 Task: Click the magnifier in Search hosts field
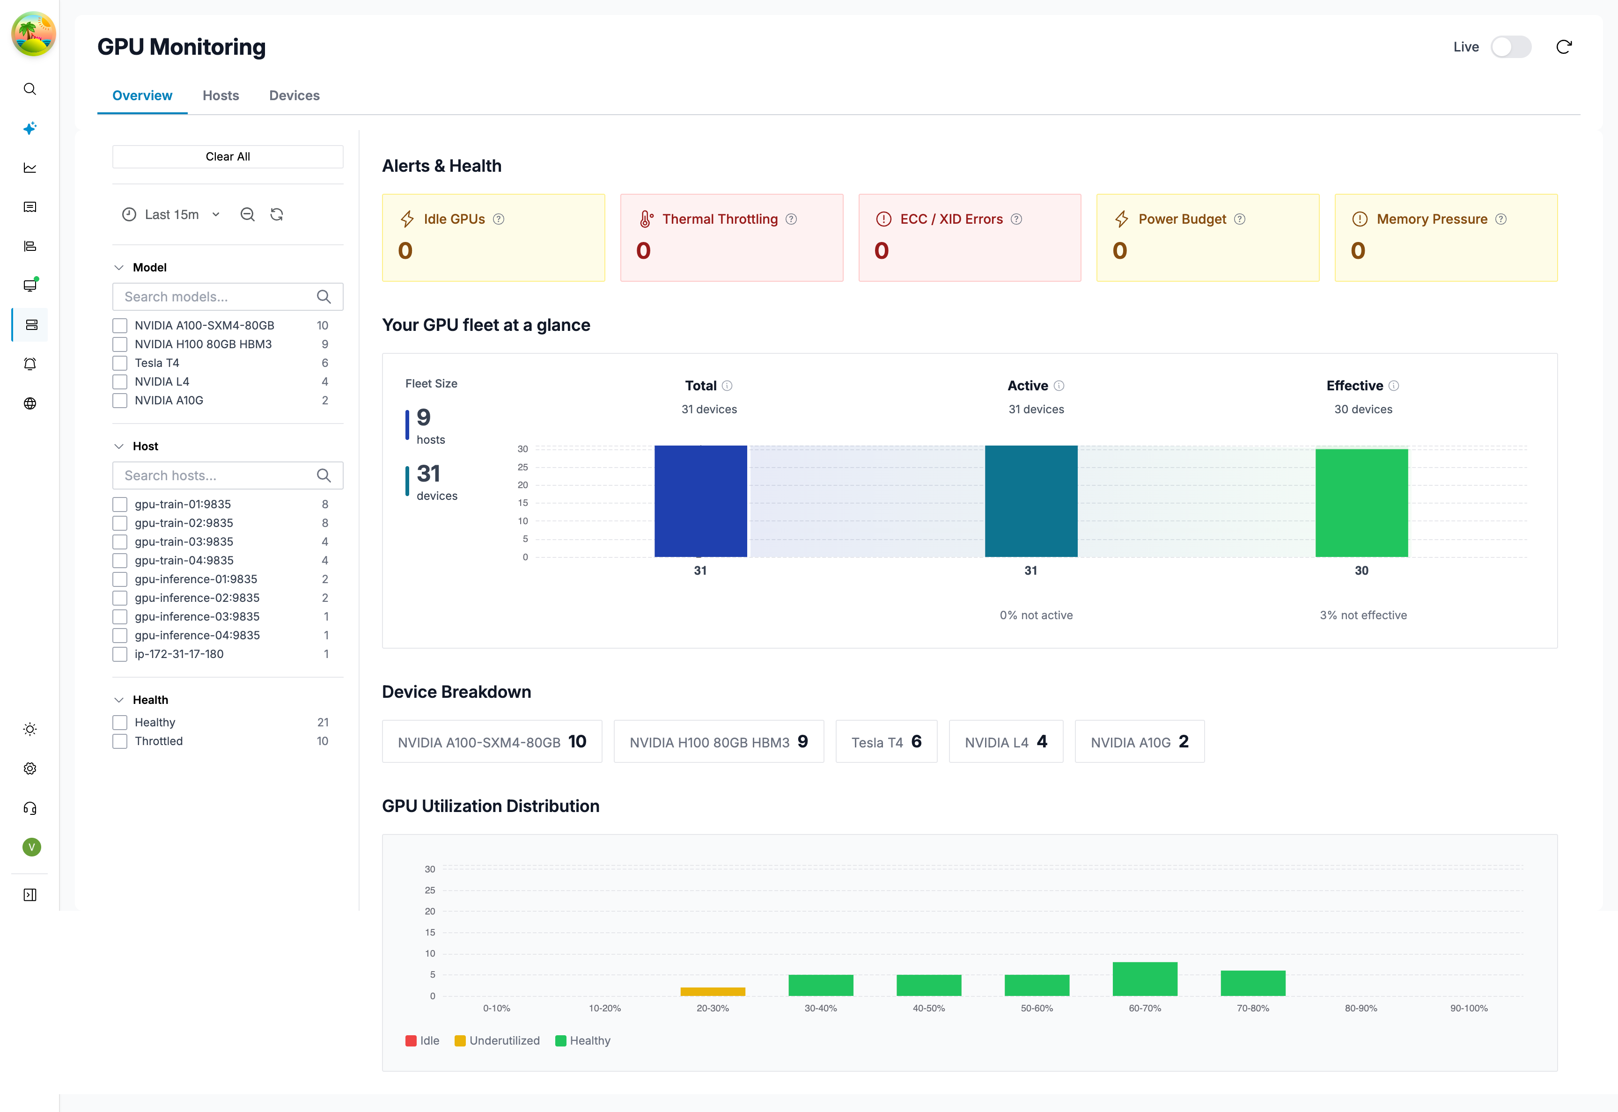pos(324,475)
